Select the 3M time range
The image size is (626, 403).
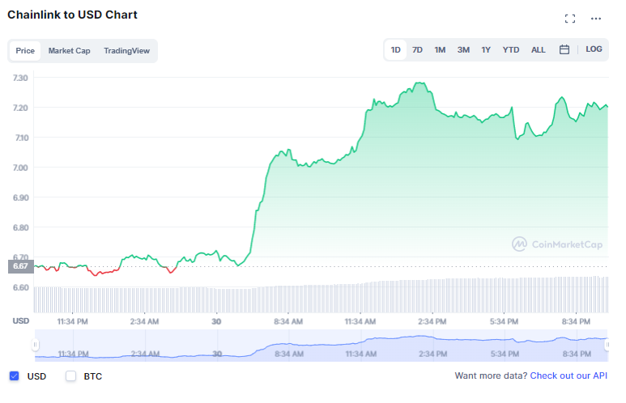(463, 50)
